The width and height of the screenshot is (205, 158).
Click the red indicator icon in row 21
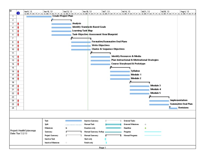click(18, 90)
